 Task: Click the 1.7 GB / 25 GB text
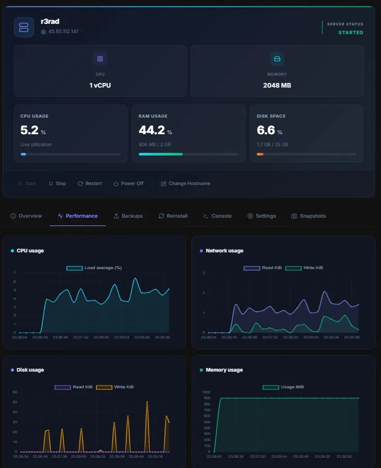[272, 145]
